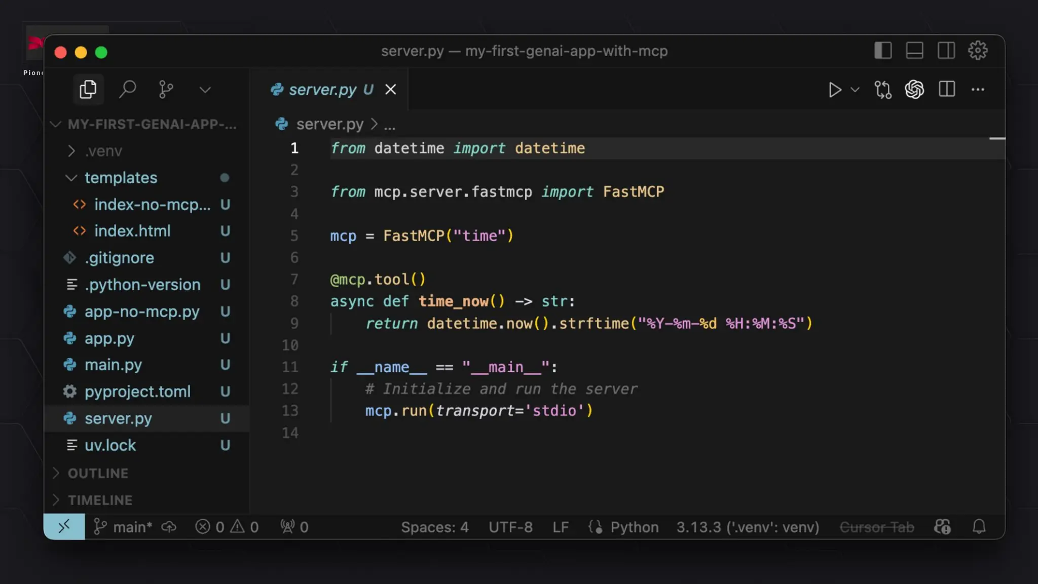
Task: Open the Explorer files icon
Action: coord(88,90)
